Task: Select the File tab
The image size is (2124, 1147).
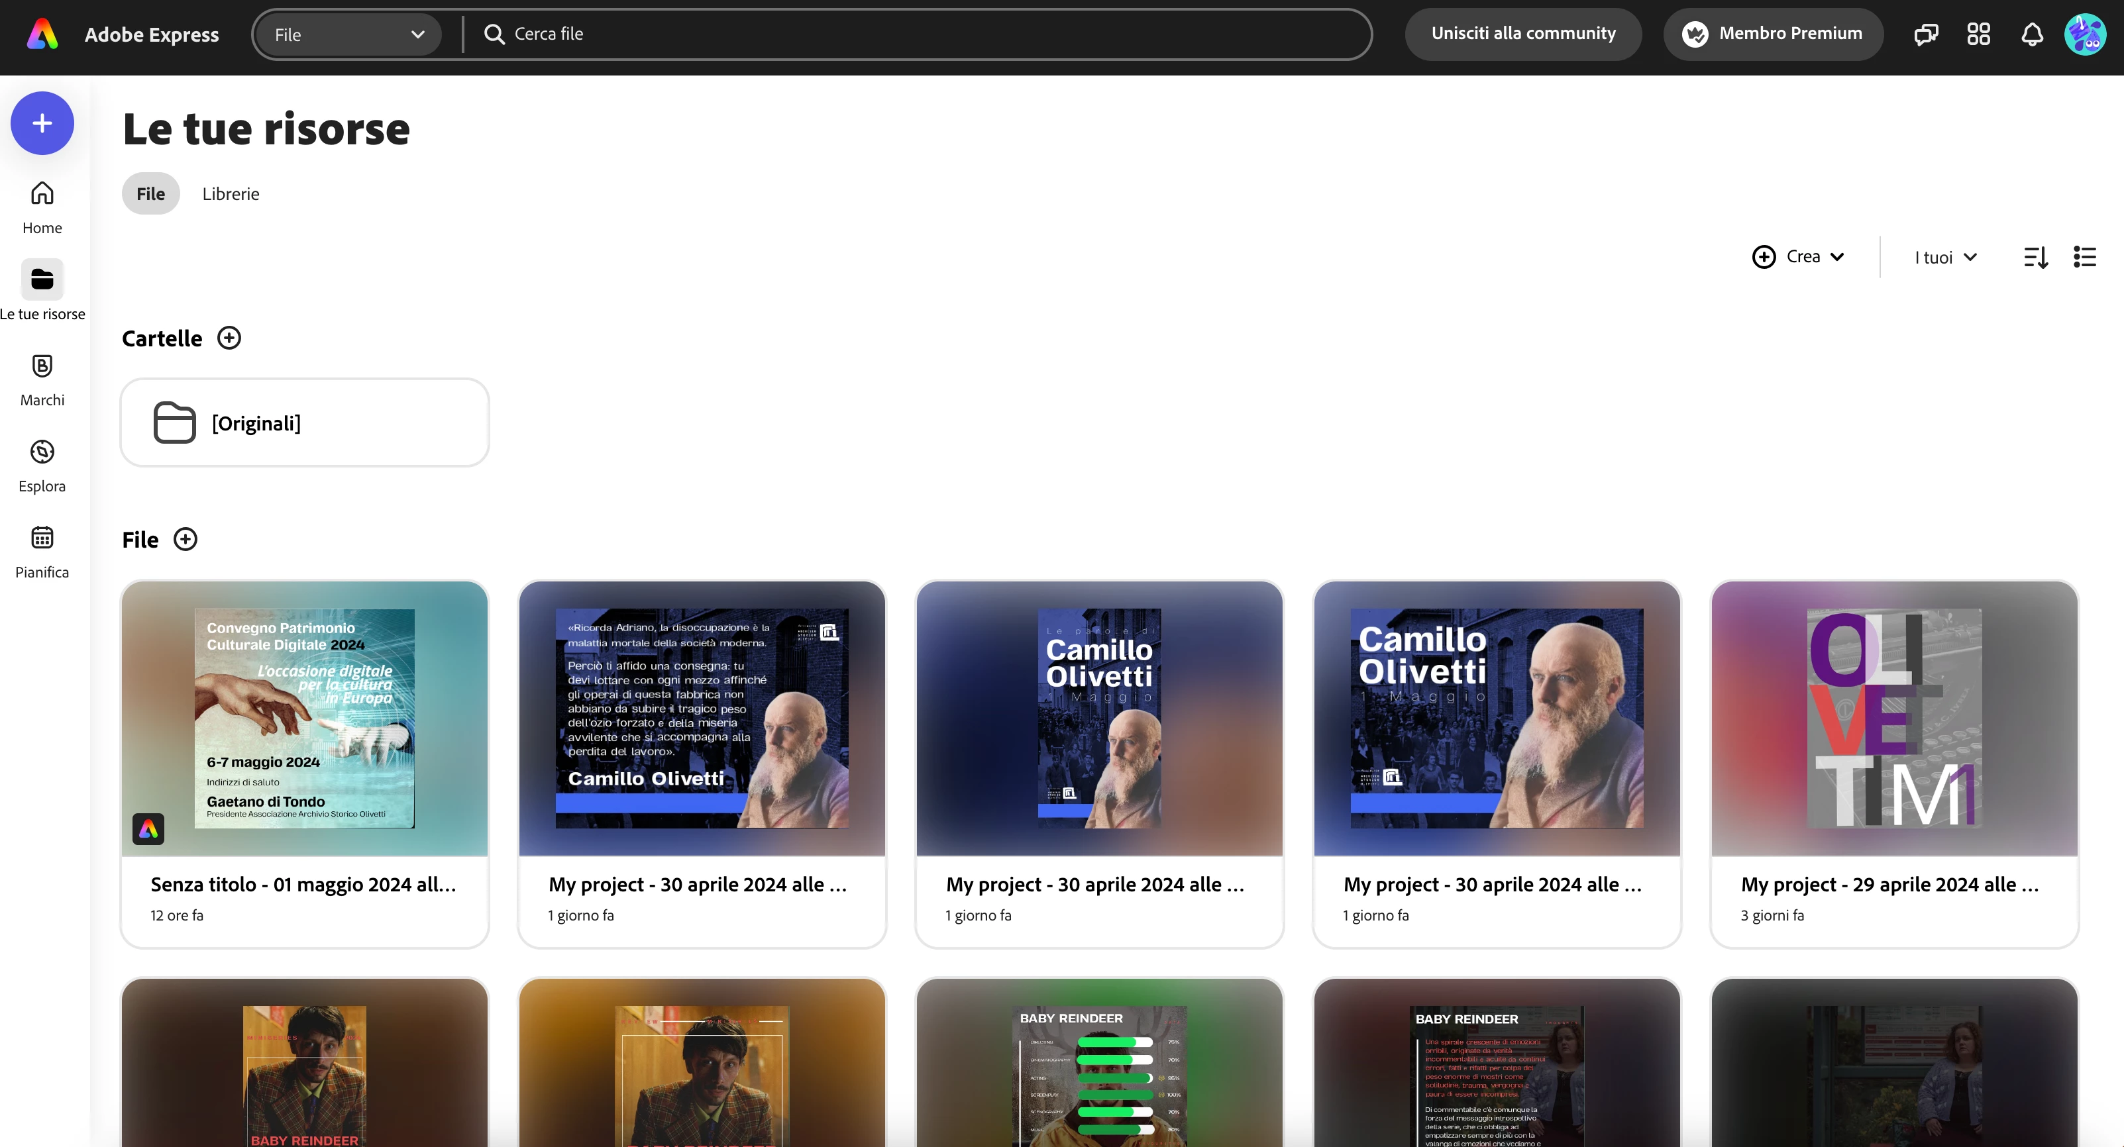Action: click(x=151, y=193)
